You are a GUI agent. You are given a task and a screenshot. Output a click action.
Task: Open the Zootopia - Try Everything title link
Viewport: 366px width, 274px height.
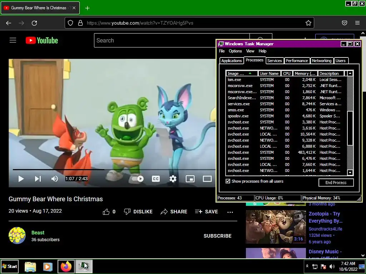pyautogui.click(x=325, y=217)
